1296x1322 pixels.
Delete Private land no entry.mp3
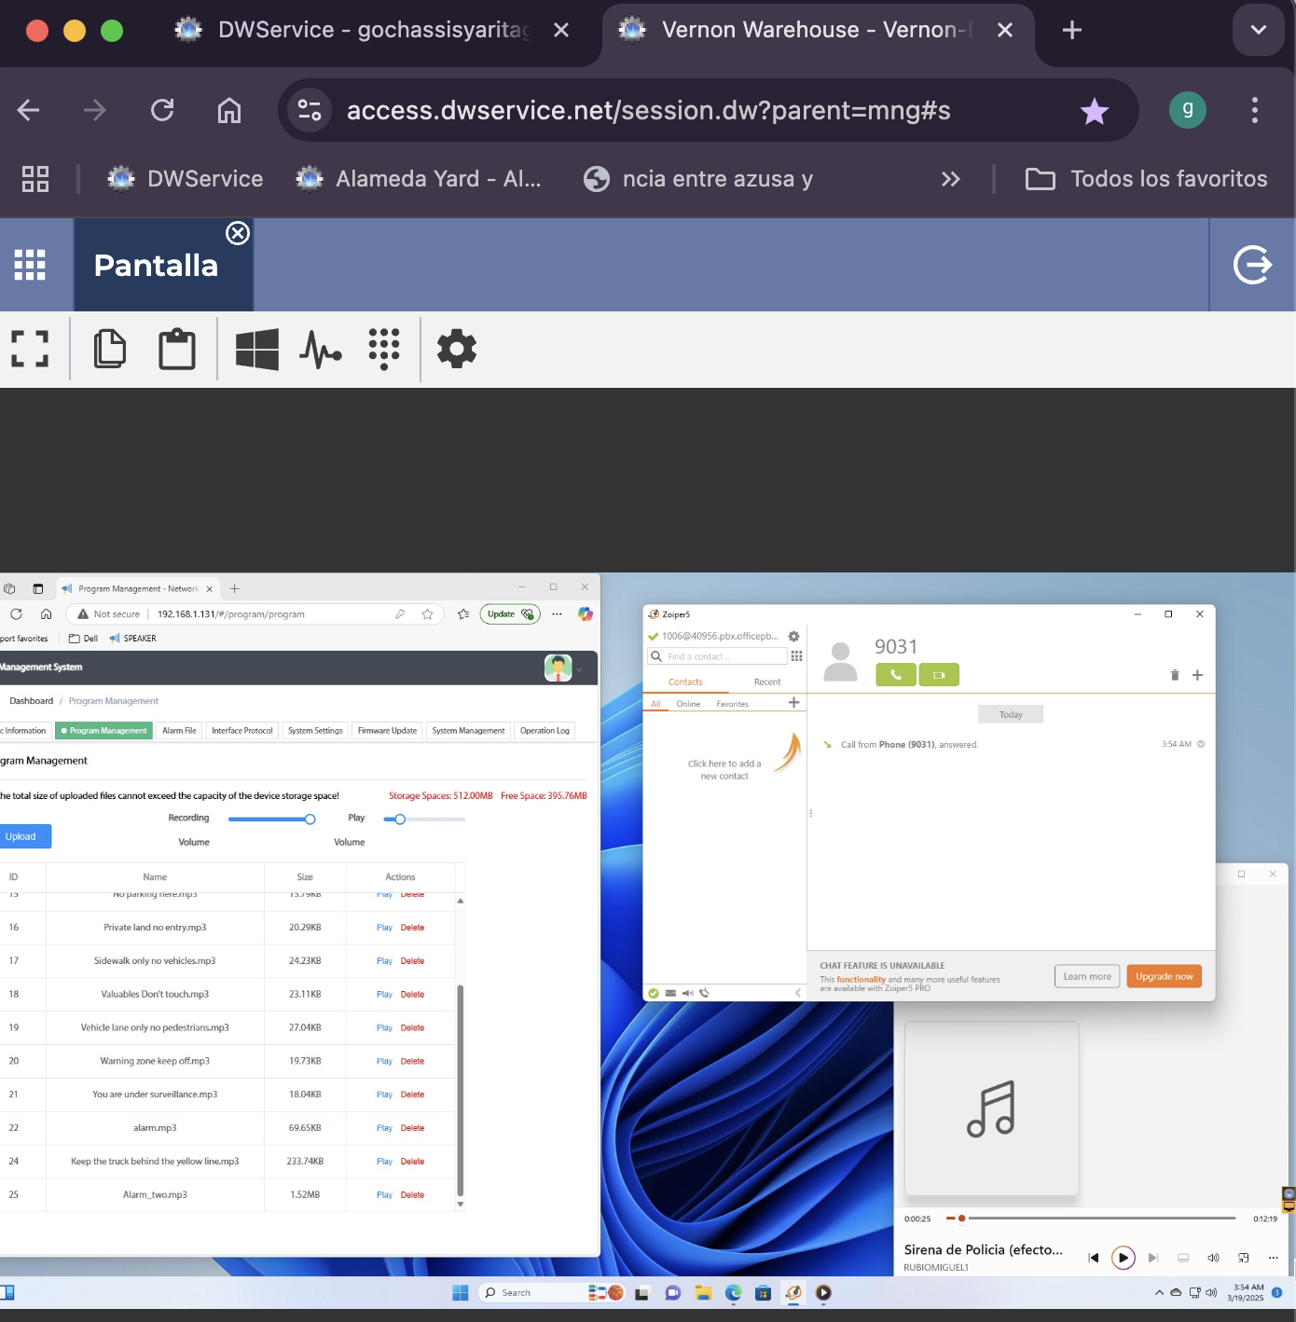(412, 928)
